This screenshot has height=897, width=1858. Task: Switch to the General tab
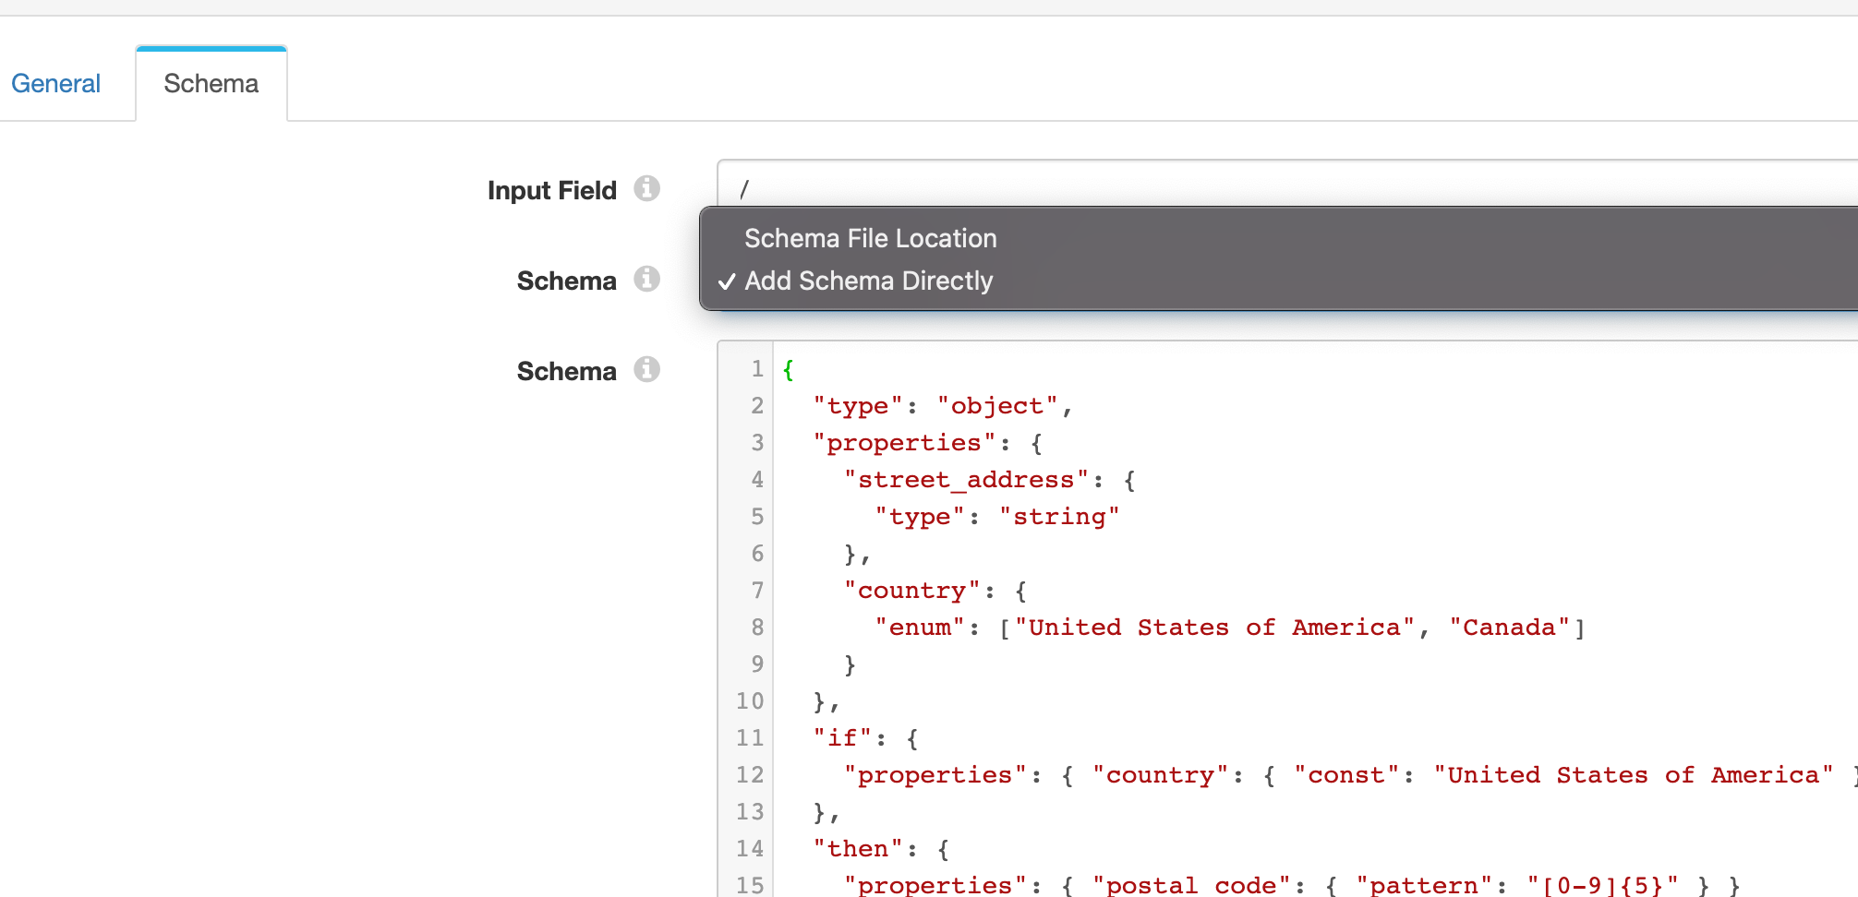click(x=55, y=83)
